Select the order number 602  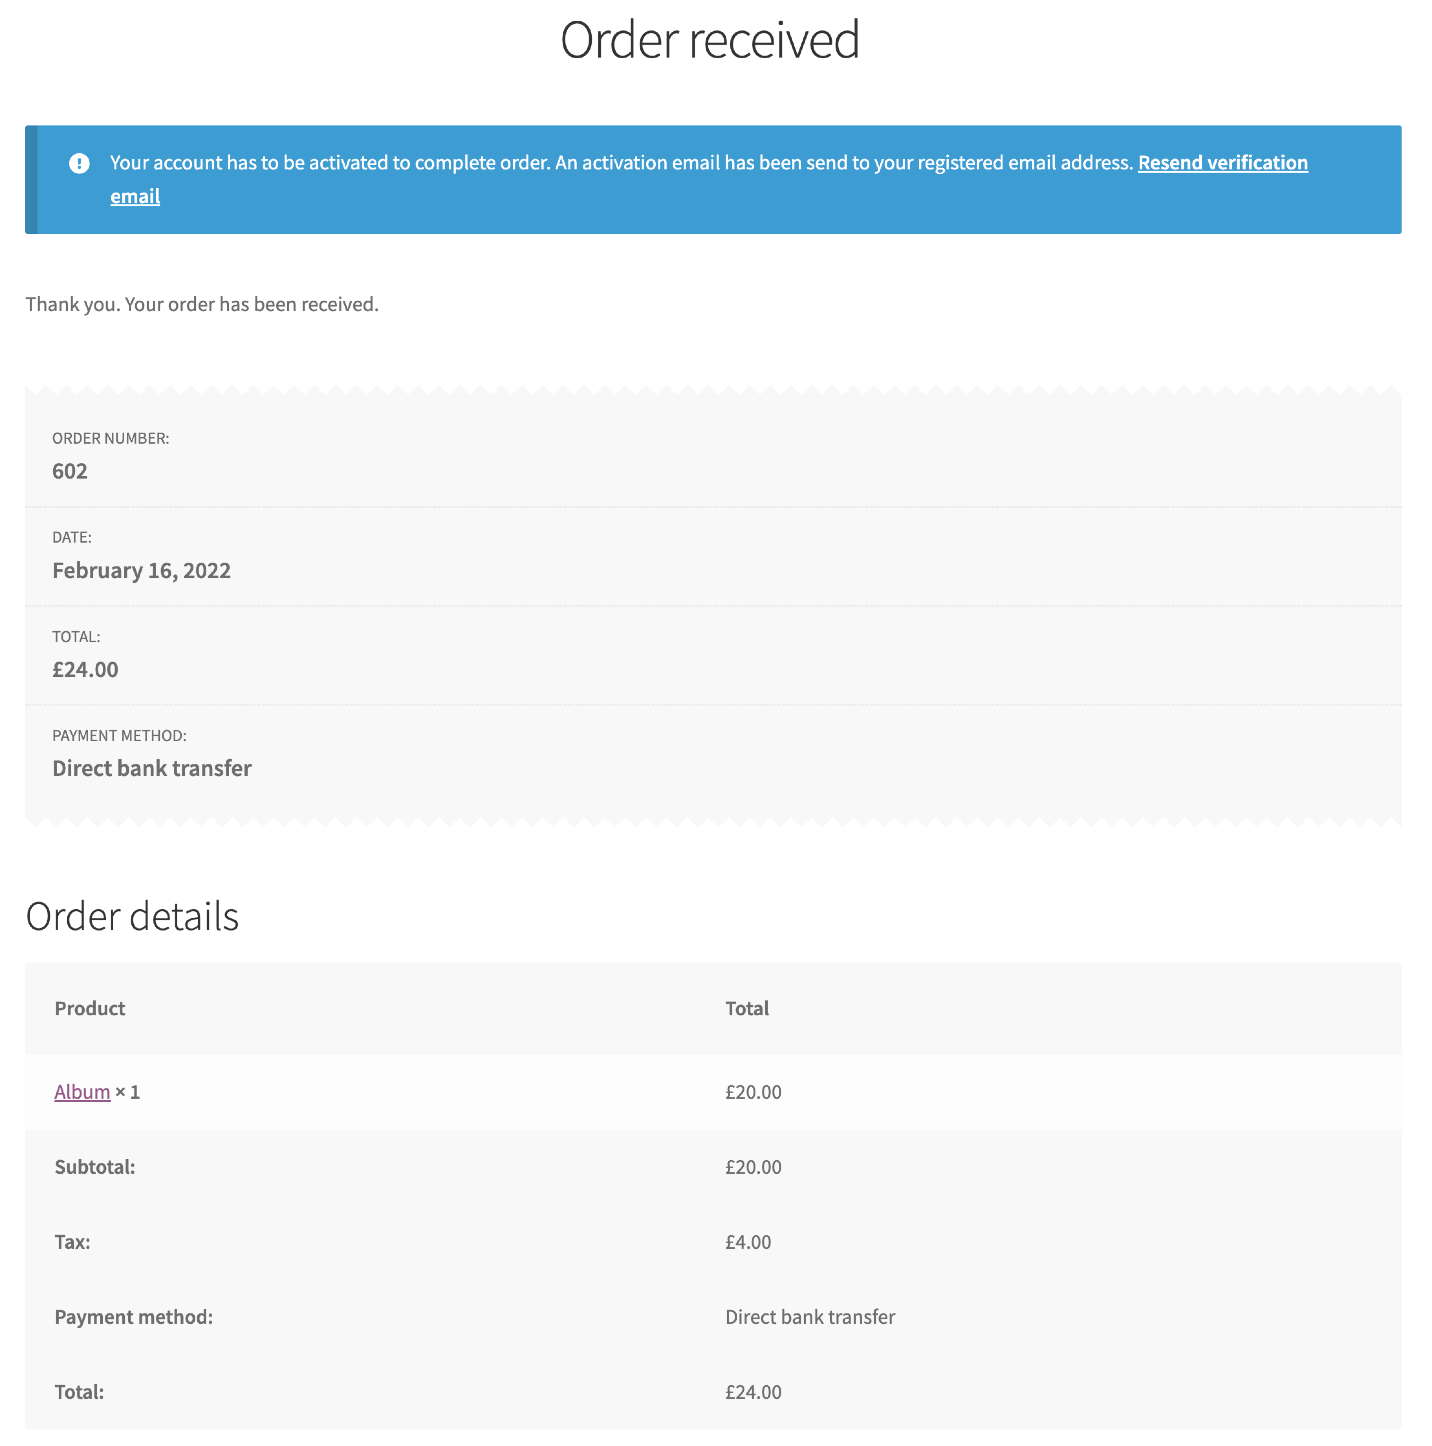pyautogui.click(x=70, y=471)
